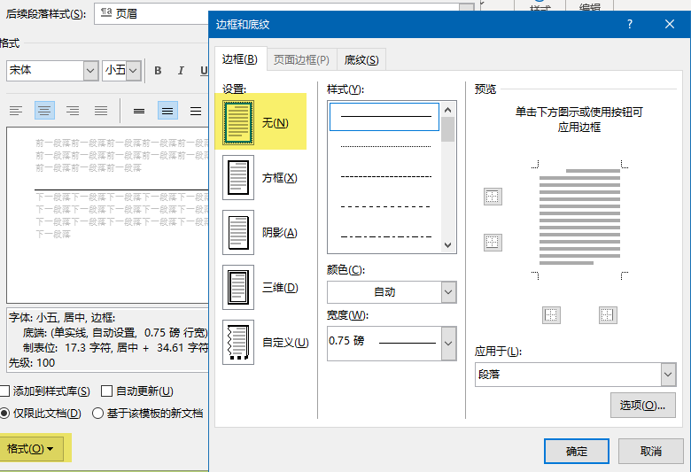Select the 方框 box border setting icon
Image resolution: width=691 pixels, height=472 pixels.
tap(238, 178)
